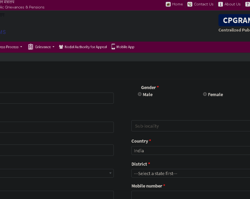Screen dimensions: 250x199
Task: Click the Nodal Authority people icon
Action: tap(61, 47)
